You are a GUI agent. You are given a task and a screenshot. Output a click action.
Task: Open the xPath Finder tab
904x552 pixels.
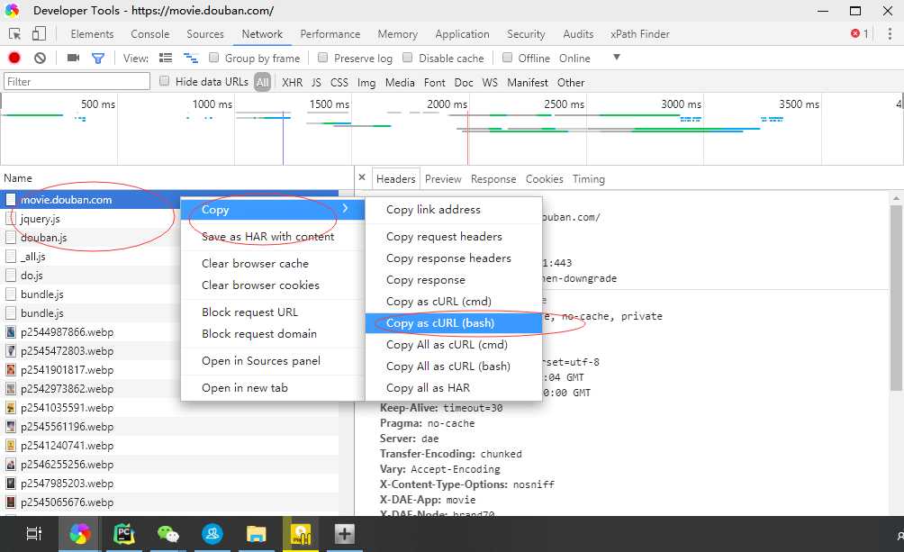pyautogui.click(x=640, y=34)
